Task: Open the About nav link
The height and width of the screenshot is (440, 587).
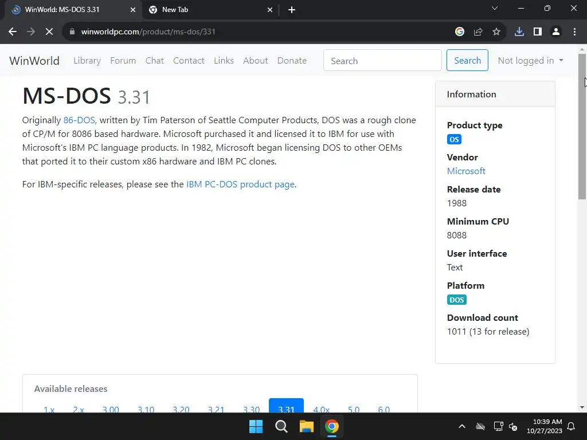Action: (x=255, y=61)
